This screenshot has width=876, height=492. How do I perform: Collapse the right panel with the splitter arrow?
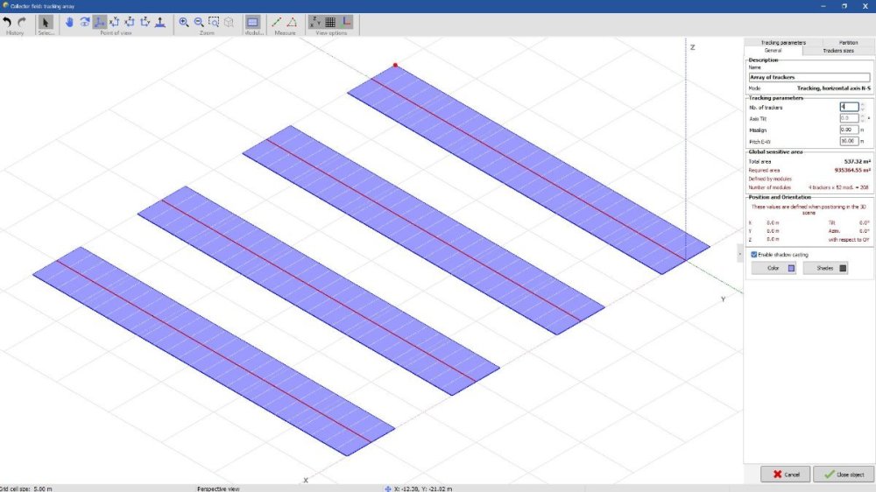740,254
